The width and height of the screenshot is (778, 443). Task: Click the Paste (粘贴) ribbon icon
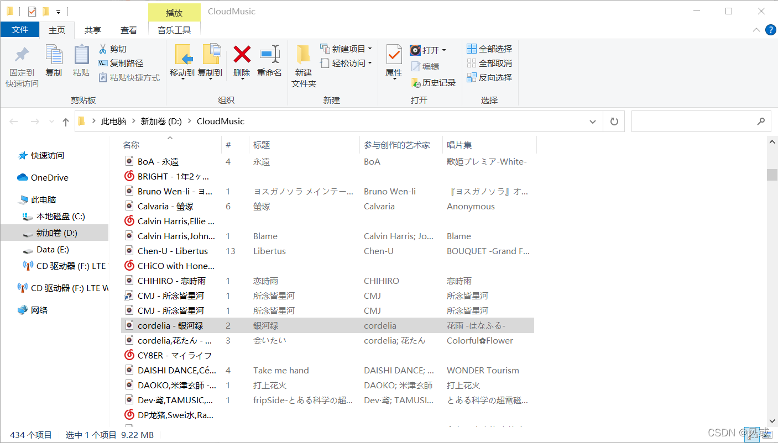(81, 55)
